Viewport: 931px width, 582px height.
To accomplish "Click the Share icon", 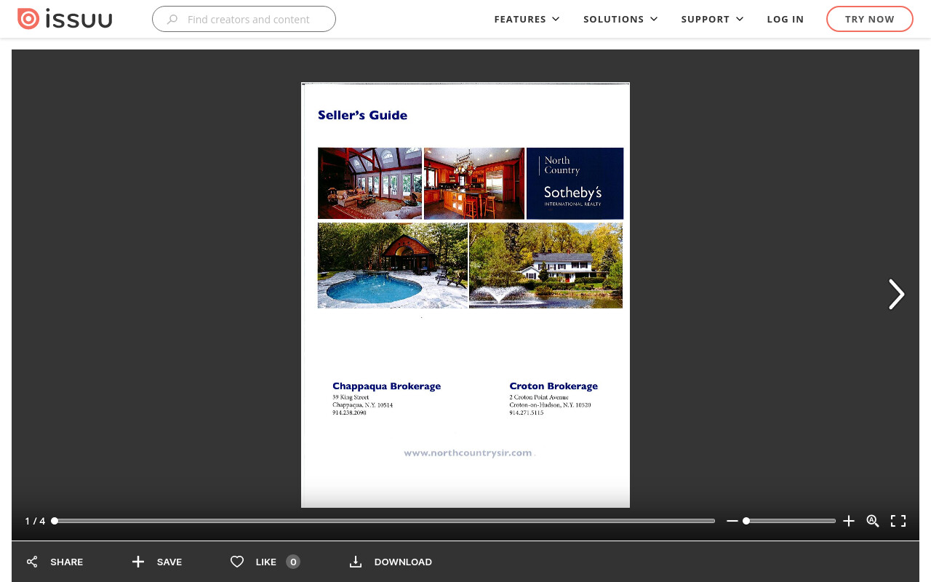I will pos(32,562).
